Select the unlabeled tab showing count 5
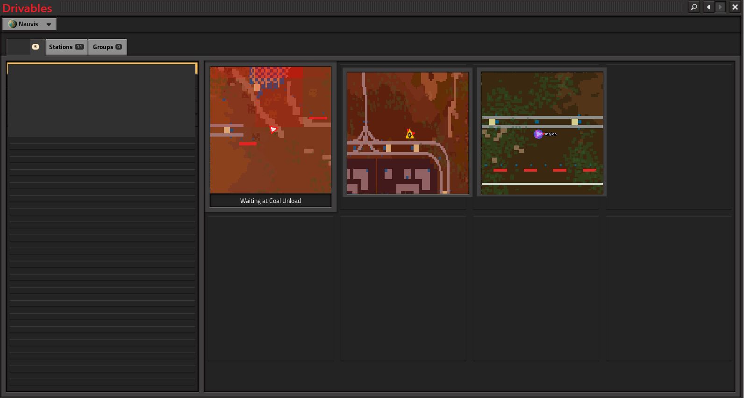744x398 pixels. [x=26, y=47]
